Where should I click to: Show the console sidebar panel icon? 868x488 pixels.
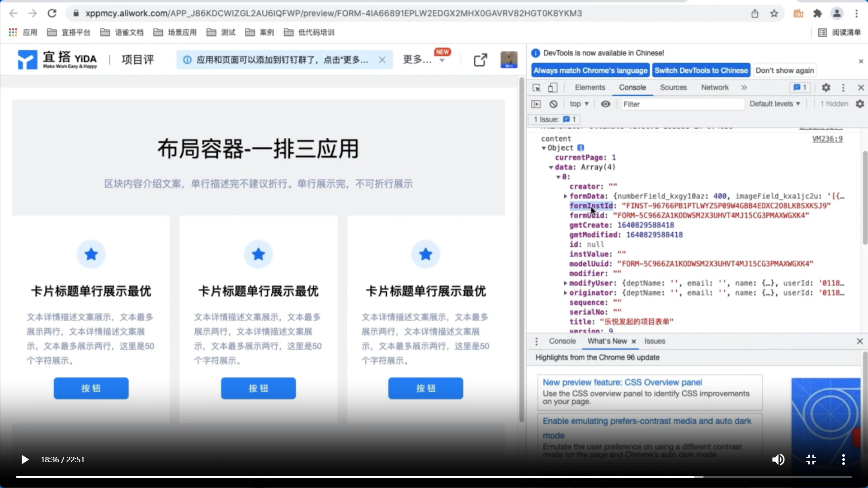(x=536, y=104)
